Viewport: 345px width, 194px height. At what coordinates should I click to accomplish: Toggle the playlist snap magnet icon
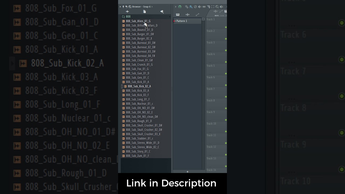pyautogui.click(x=180, y=7)
